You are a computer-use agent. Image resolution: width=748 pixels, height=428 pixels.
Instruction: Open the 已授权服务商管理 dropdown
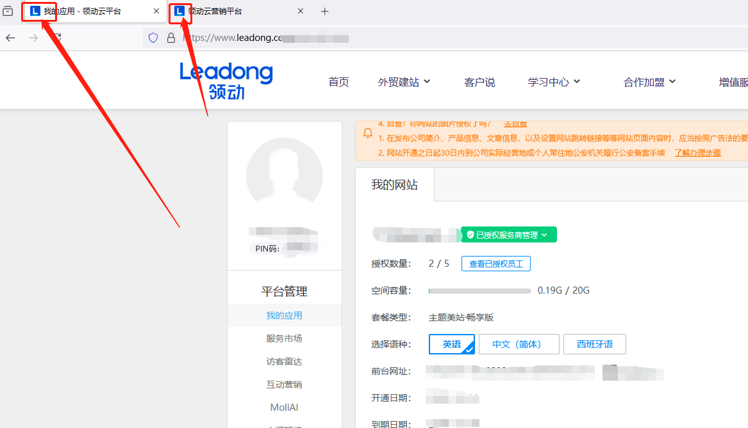pyautogui.click(x=509, y=234)
